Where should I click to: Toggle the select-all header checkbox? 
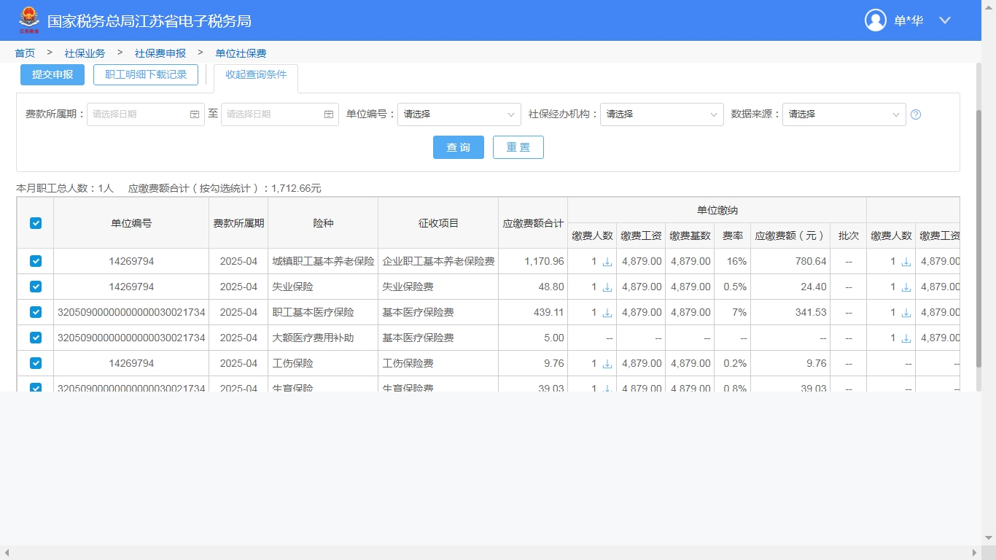coord(36,223)
